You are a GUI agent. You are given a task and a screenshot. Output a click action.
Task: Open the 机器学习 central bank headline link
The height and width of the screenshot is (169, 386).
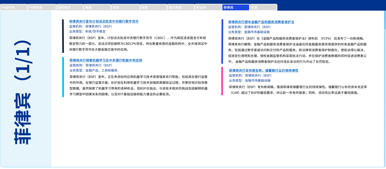(106, 60)
